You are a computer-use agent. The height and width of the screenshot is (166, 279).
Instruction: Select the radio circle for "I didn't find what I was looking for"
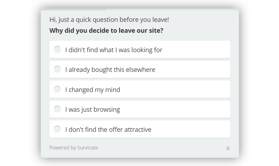click(x=57, y=50)
